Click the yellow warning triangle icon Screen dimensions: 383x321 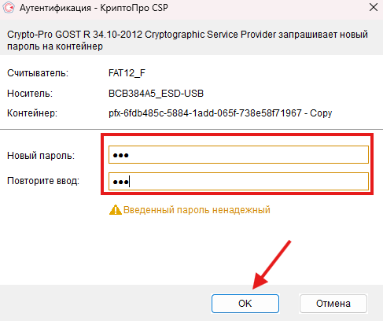pyautogui.click(x=116, y=210)
